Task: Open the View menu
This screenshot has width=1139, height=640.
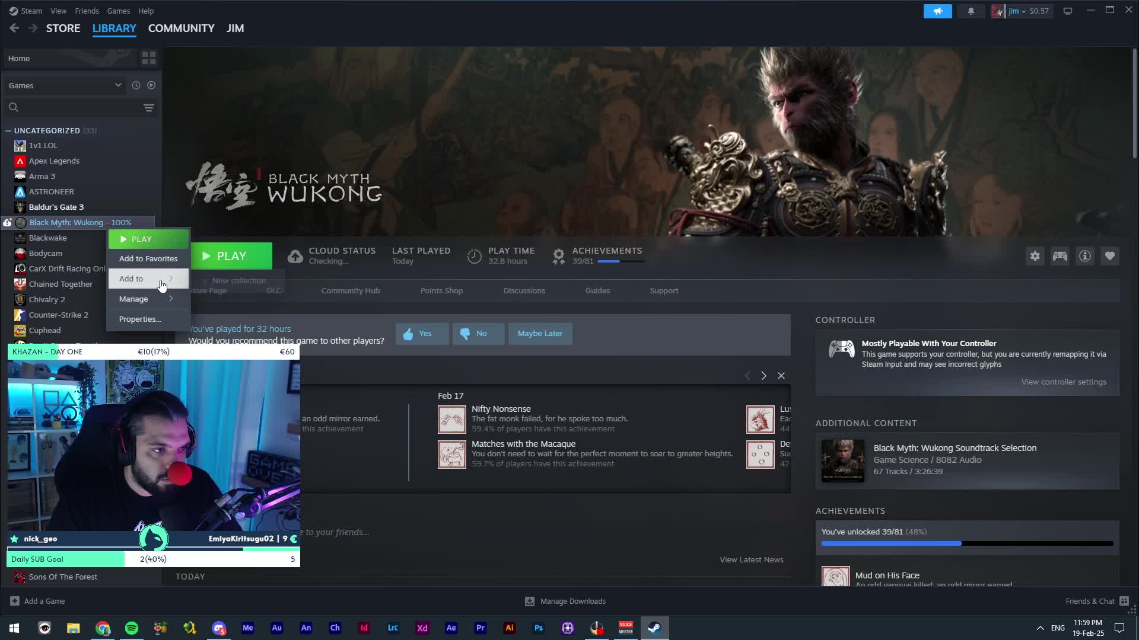Action: coord(58,11)
